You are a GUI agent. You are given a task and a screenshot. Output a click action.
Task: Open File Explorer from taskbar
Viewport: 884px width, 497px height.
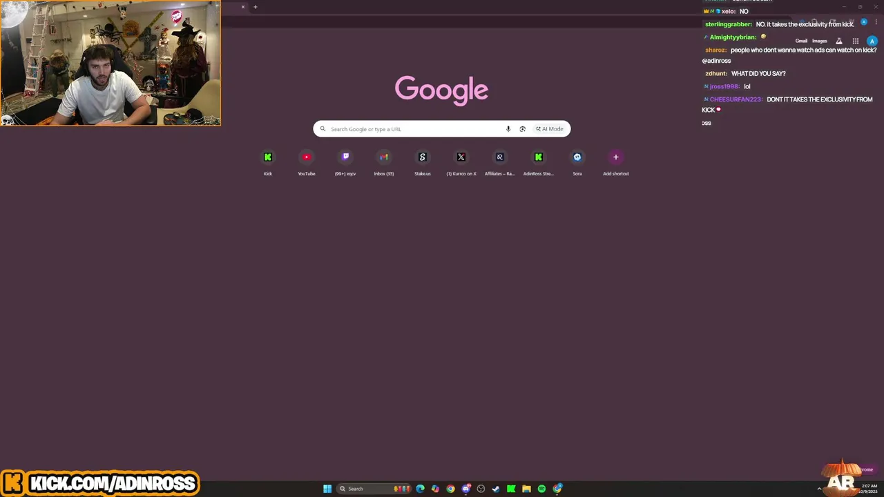click(x=526, y=489)
